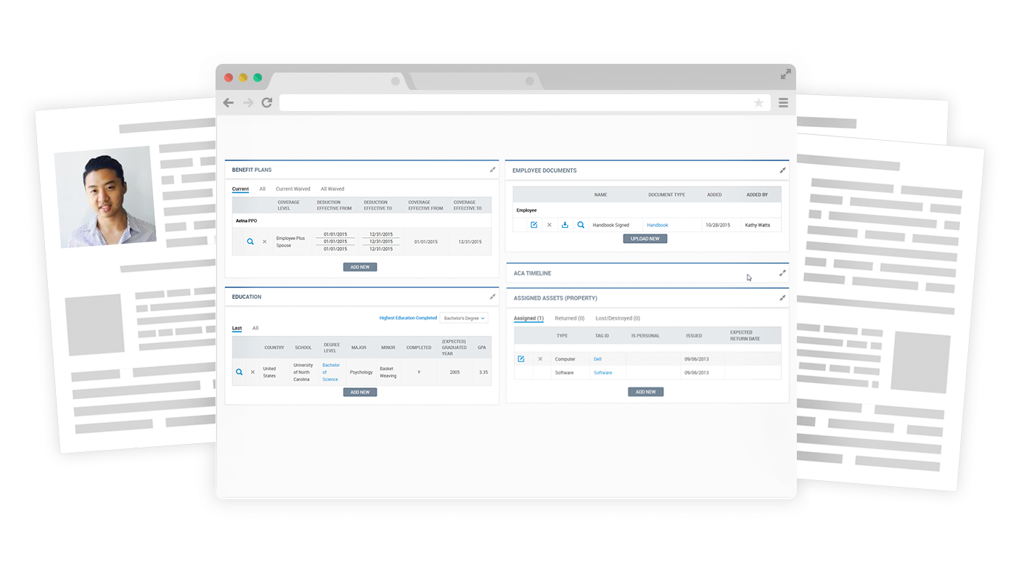1024x563 pixels.
Task: Click the Expected Return Date column header
Action: pyautogui.click(x=745, y=335)
